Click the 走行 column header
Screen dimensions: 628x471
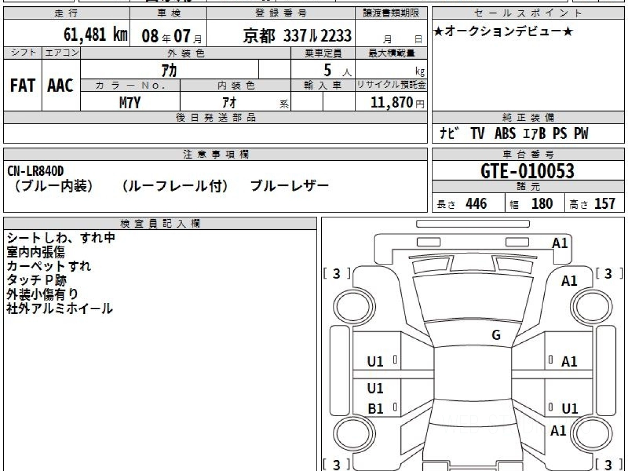coord(66,14)
